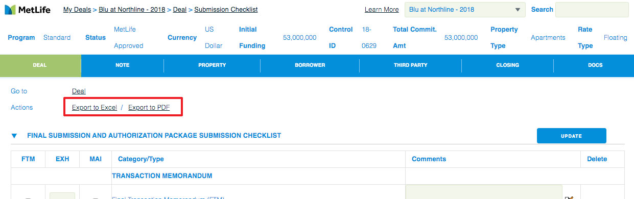The height and width of the screenshot is (199, 634).
Task: Go to the BORROWER tab
Action: [310, 65]
